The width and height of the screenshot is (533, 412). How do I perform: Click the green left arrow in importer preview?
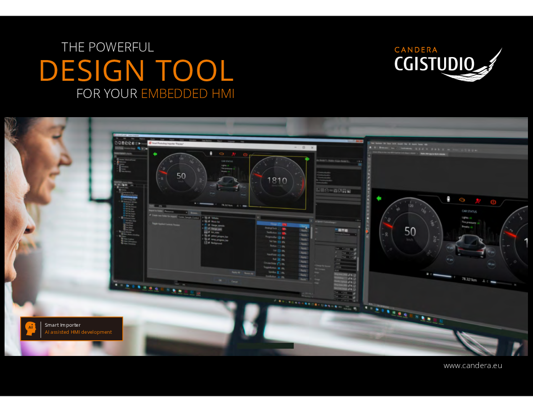(x=155, y=154)
